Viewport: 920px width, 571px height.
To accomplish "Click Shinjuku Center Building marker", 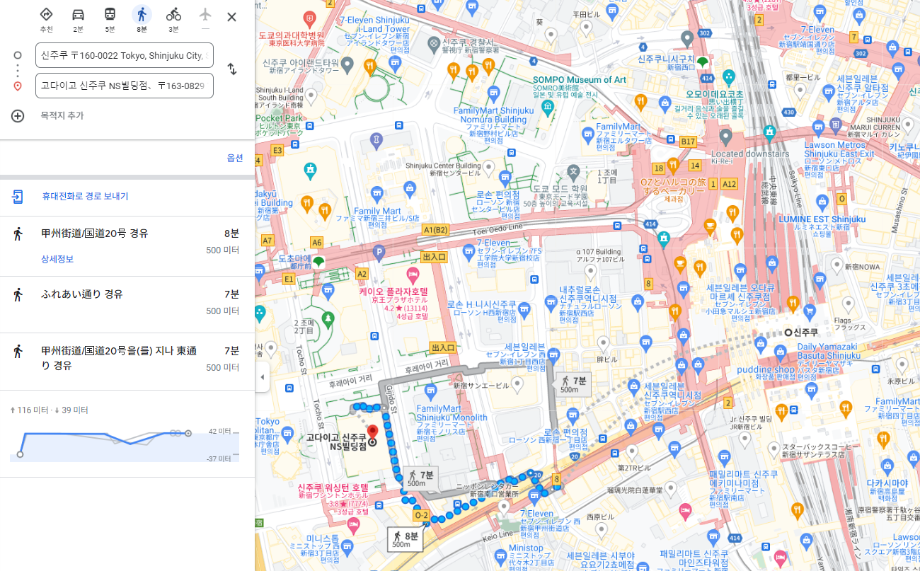I will pyautogui.click(x=488, y=166).
